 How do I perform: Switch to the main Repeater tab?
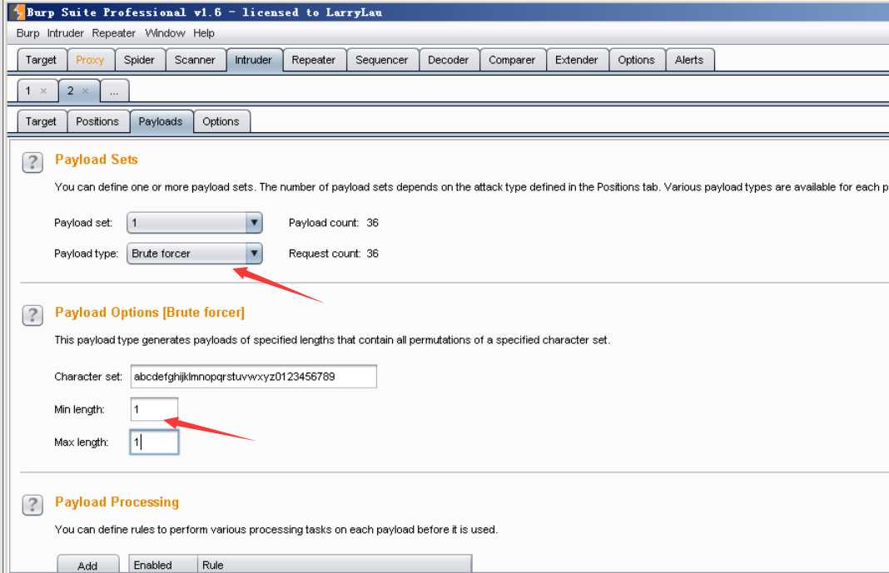pos(314,60)
